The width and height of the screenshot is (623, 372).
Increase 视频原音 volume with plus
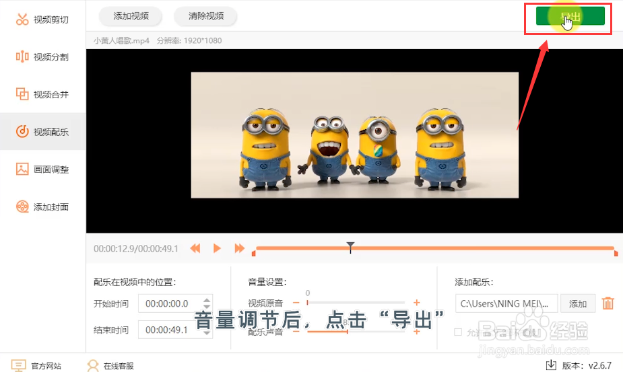pyautogui.click(x=416, y=303)
